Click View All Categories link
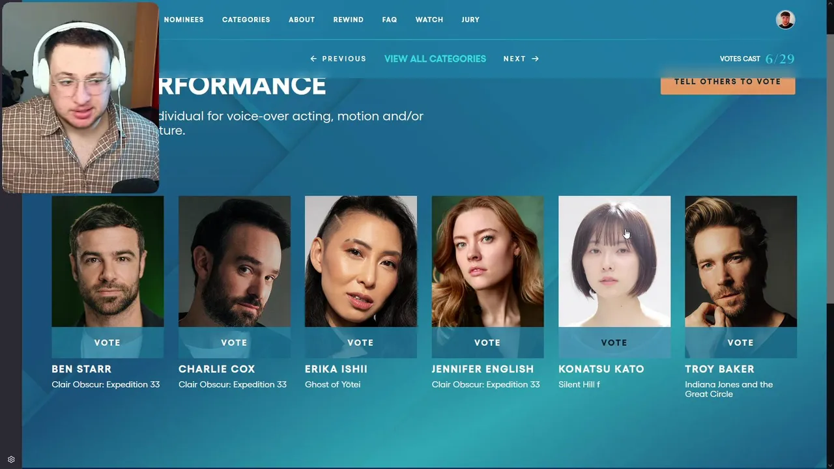The width and height of the screenshot is (834, 469). pyautogui.click(x=435, y=59)
